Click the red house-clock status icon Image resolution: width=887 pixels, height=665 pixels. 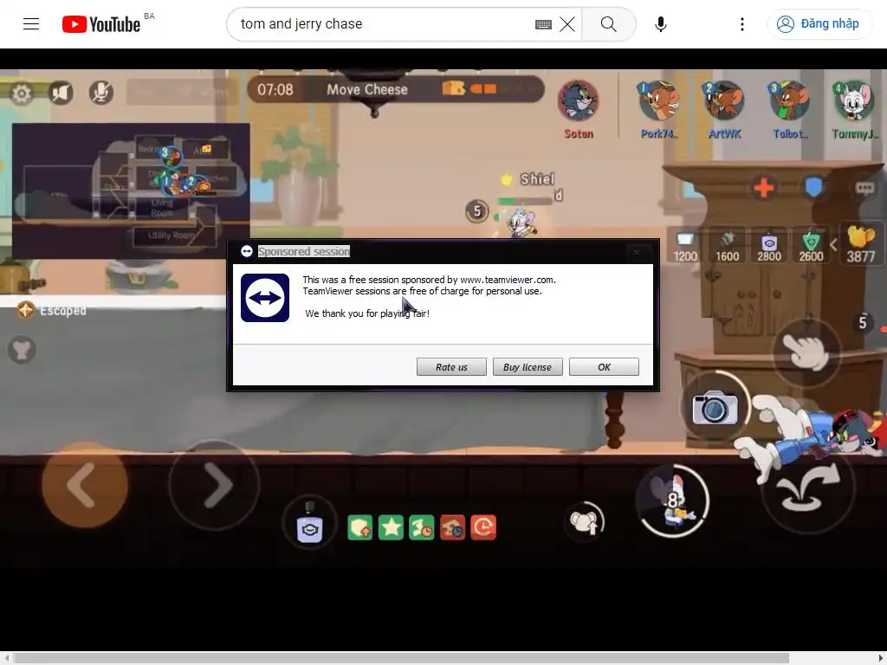452,527
